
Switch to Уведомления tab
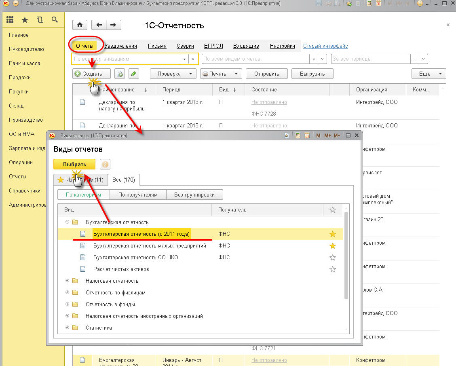121,46
